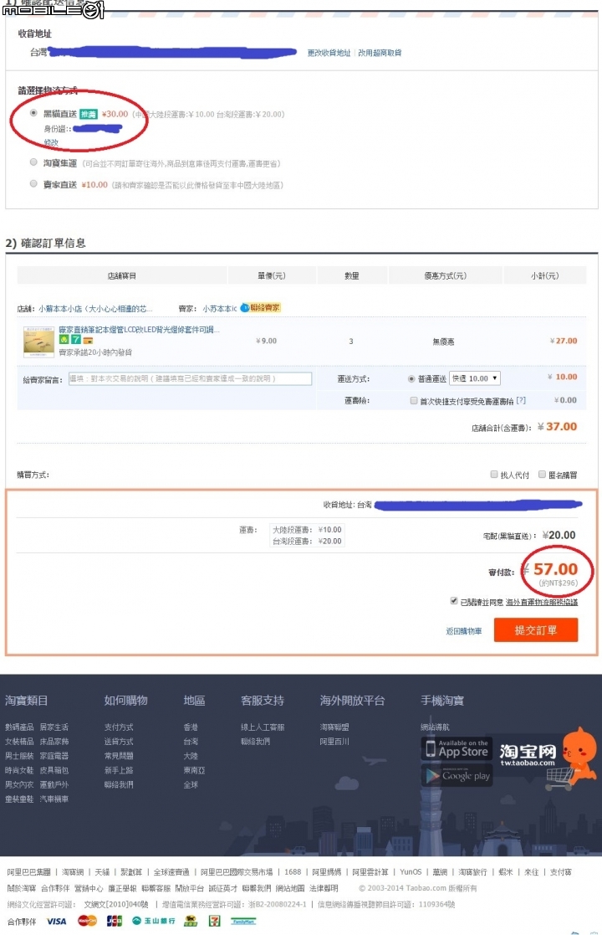Open footer link 女裝精品
The width and height of the screenshot is (602, 935).
[20, 741]
